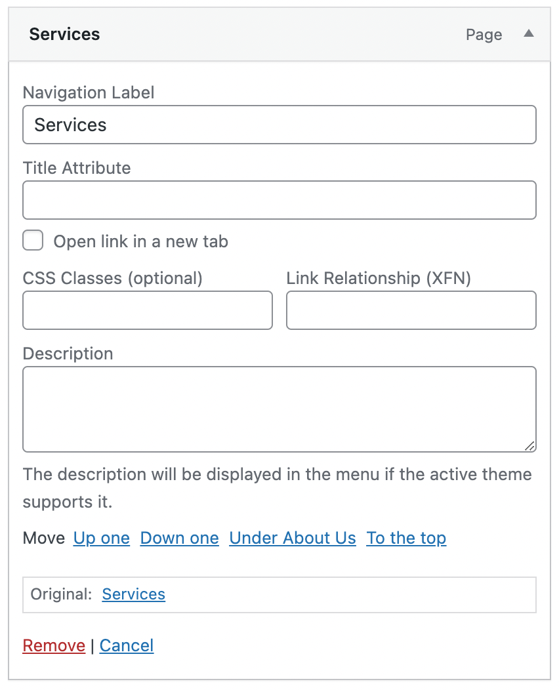Collapse the Services menu item panel arrow
The height and width of the screenshot is (690, 559).
tap(528, 34)
